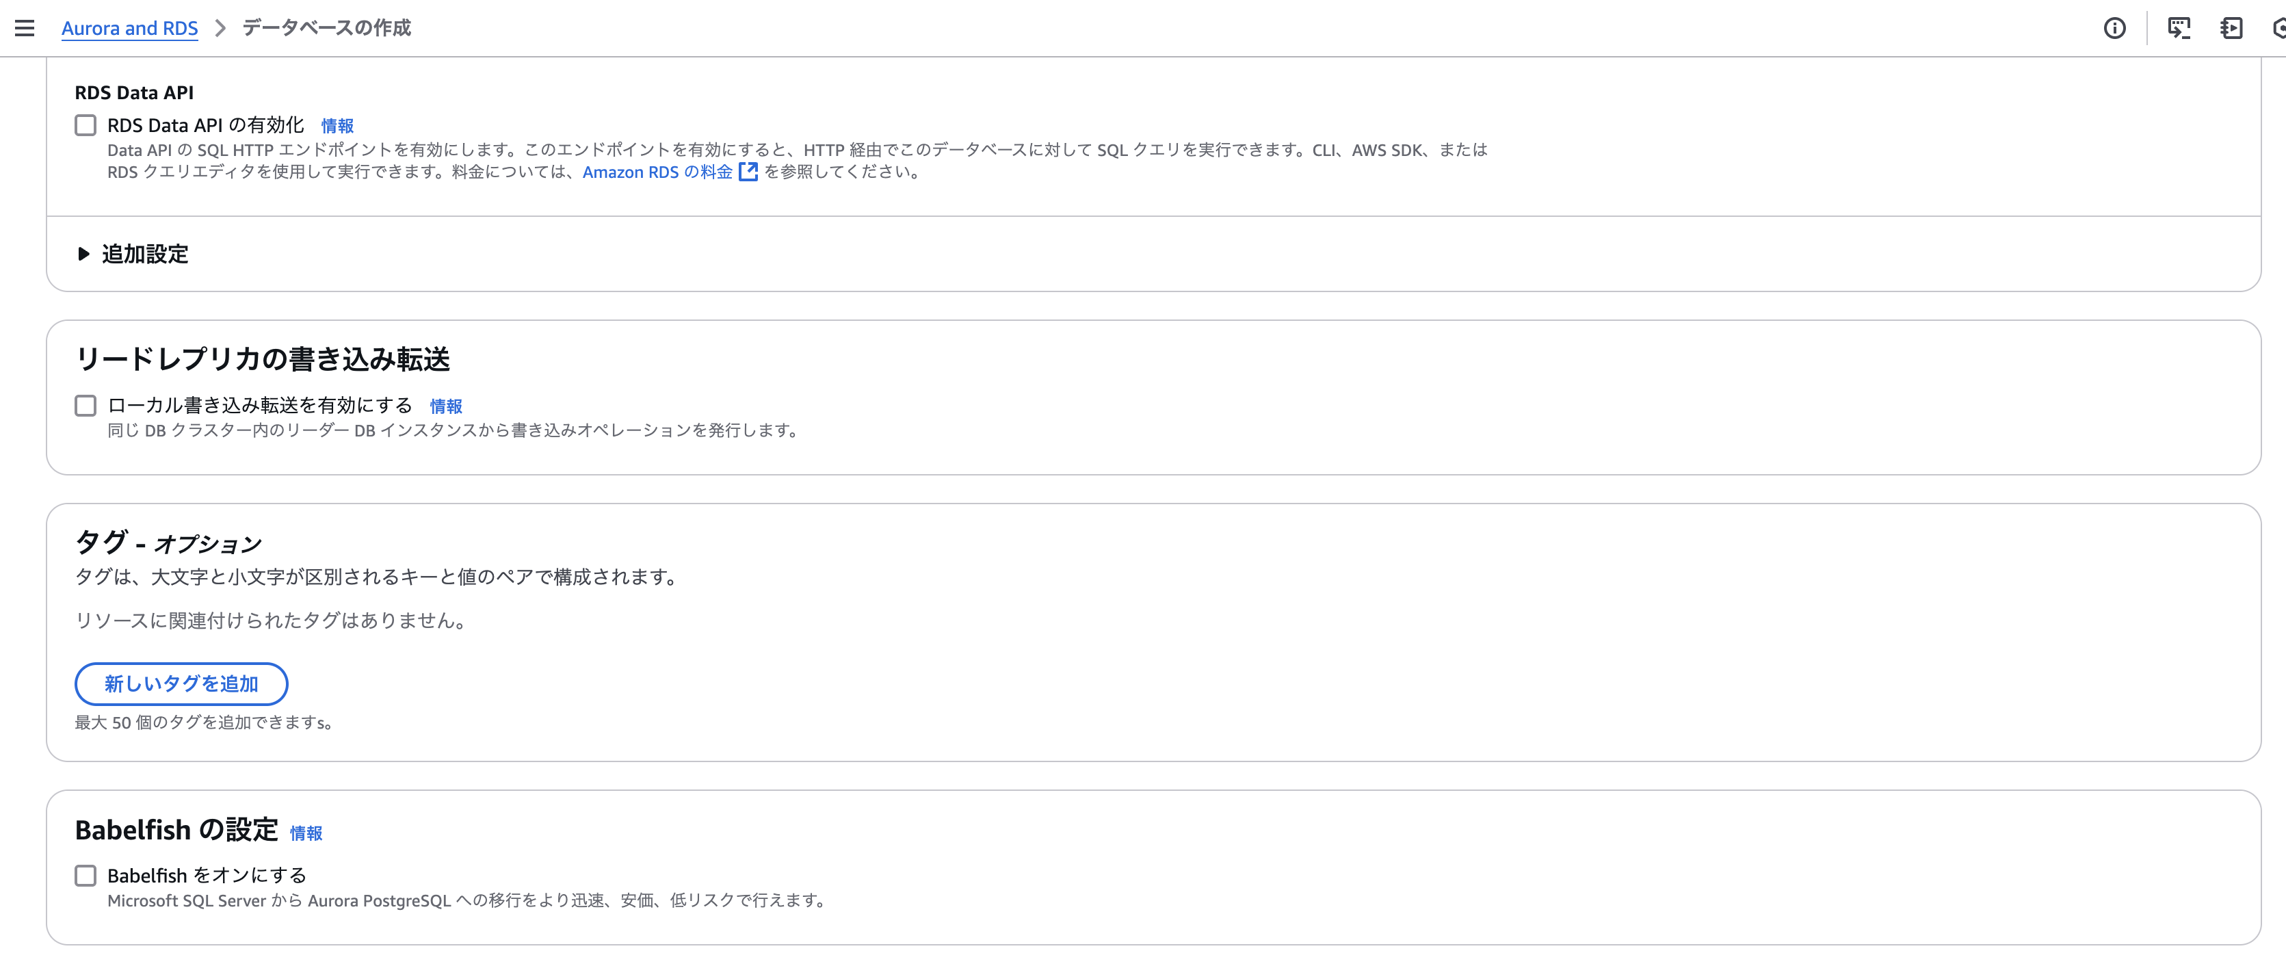Enable the RDS Data API の有効化 checkbox
This screenshot has height=966, width=2286.
pyautogui.click(x=86, y=125)
